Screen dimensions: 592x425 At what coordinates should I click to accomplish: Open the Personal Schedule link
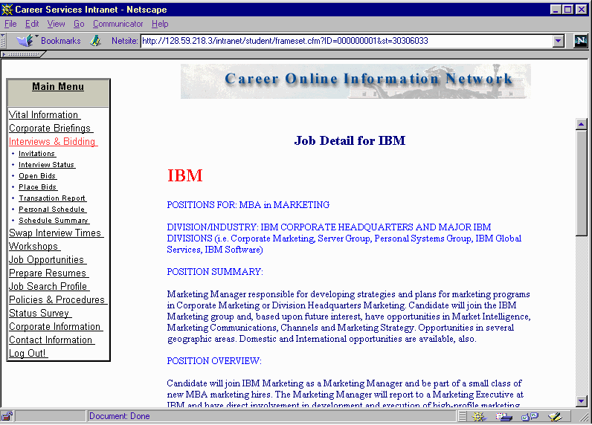pyautogui.click(x=52, y=210)
